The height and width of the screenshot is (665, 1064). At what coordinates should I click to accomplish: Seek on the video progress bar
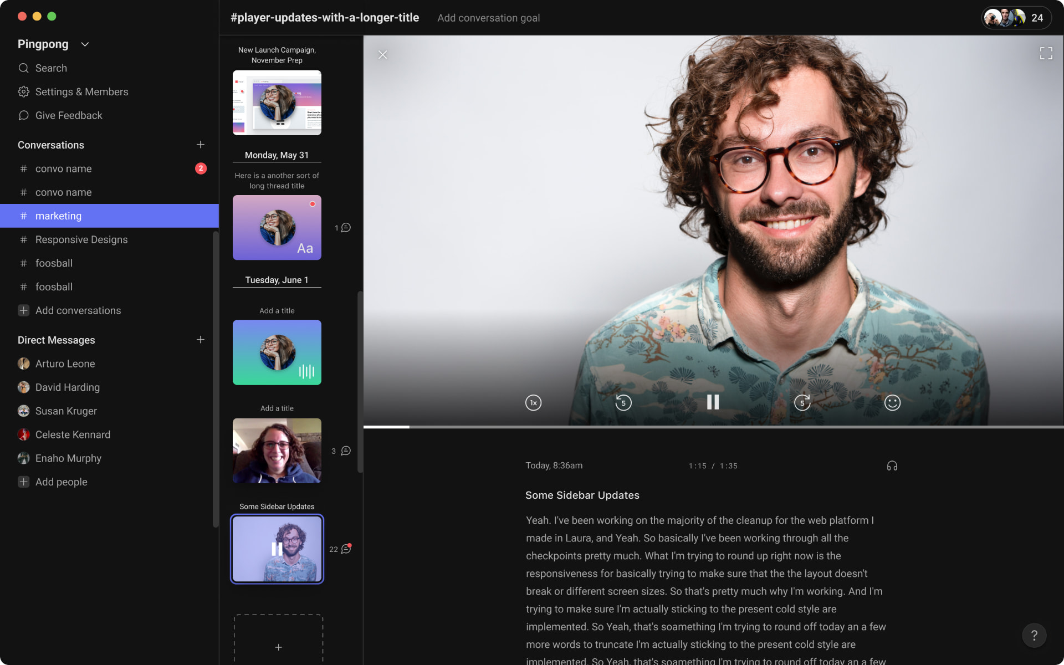tap(713, 427)
